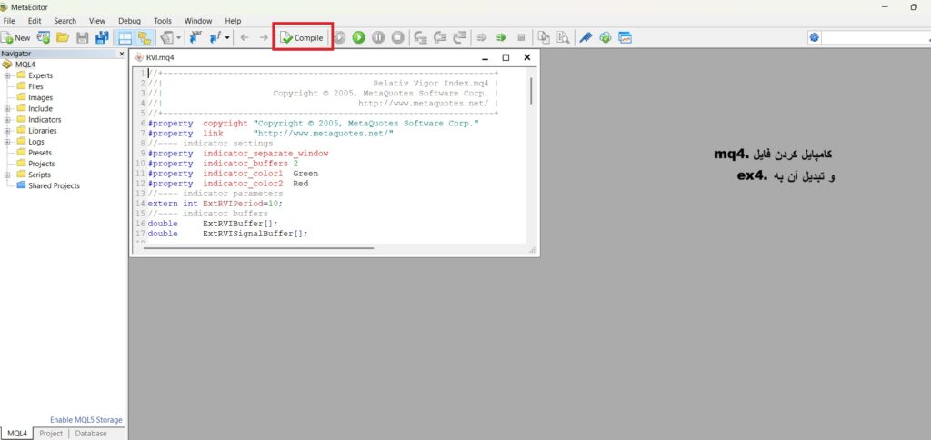Expand the Scripts folder tree node
This screenshot has width=931, height=440.
coord(7,175)
